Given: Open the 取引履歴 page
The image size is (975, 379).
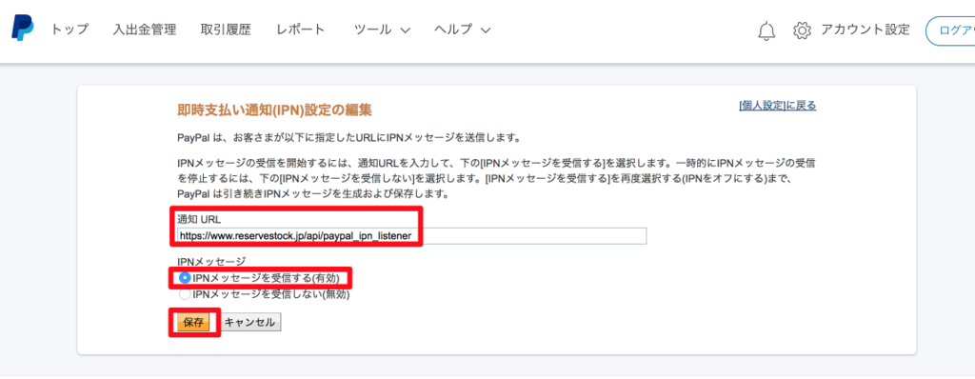Looking at the screenshot, I should coord(226,30).
